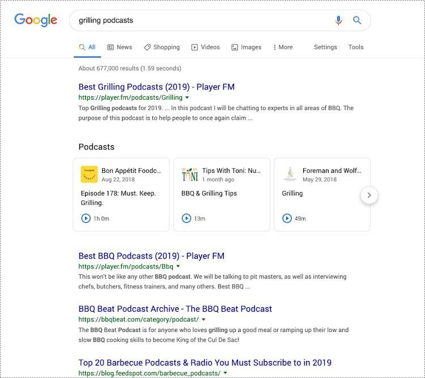Expand dropdown arrow next to Grilling URL
Viewport: 425px width, 378px height.
click(187, 97)
